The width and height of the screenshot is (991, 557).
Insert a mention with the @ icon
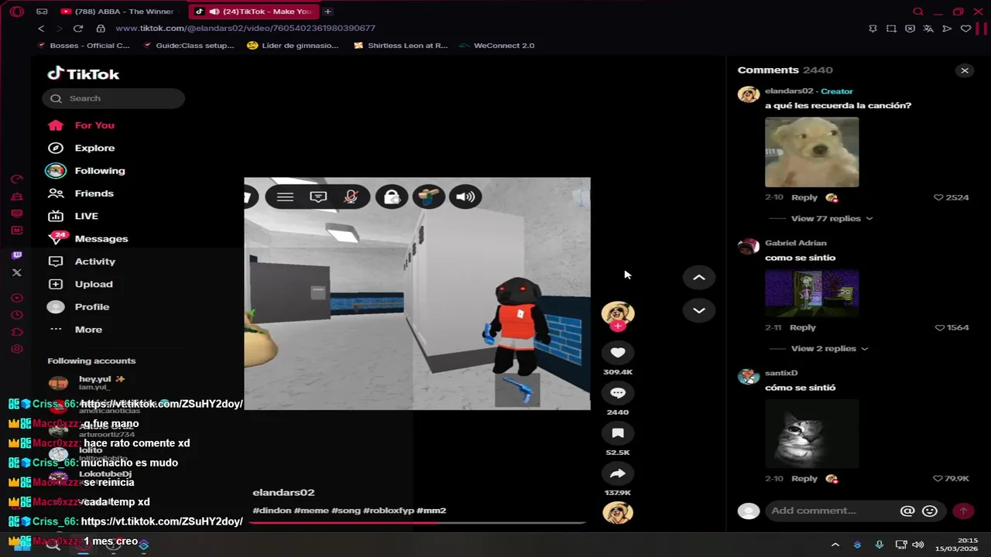pyautogui.click(x=907, y=511)
